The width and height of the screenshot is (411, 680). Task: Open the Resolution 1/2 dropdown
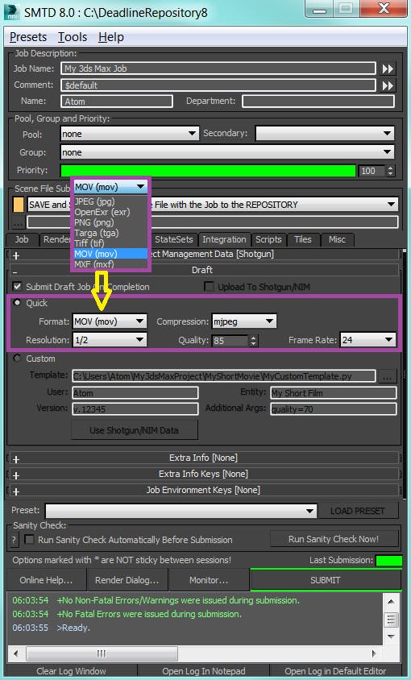(110, 340)
